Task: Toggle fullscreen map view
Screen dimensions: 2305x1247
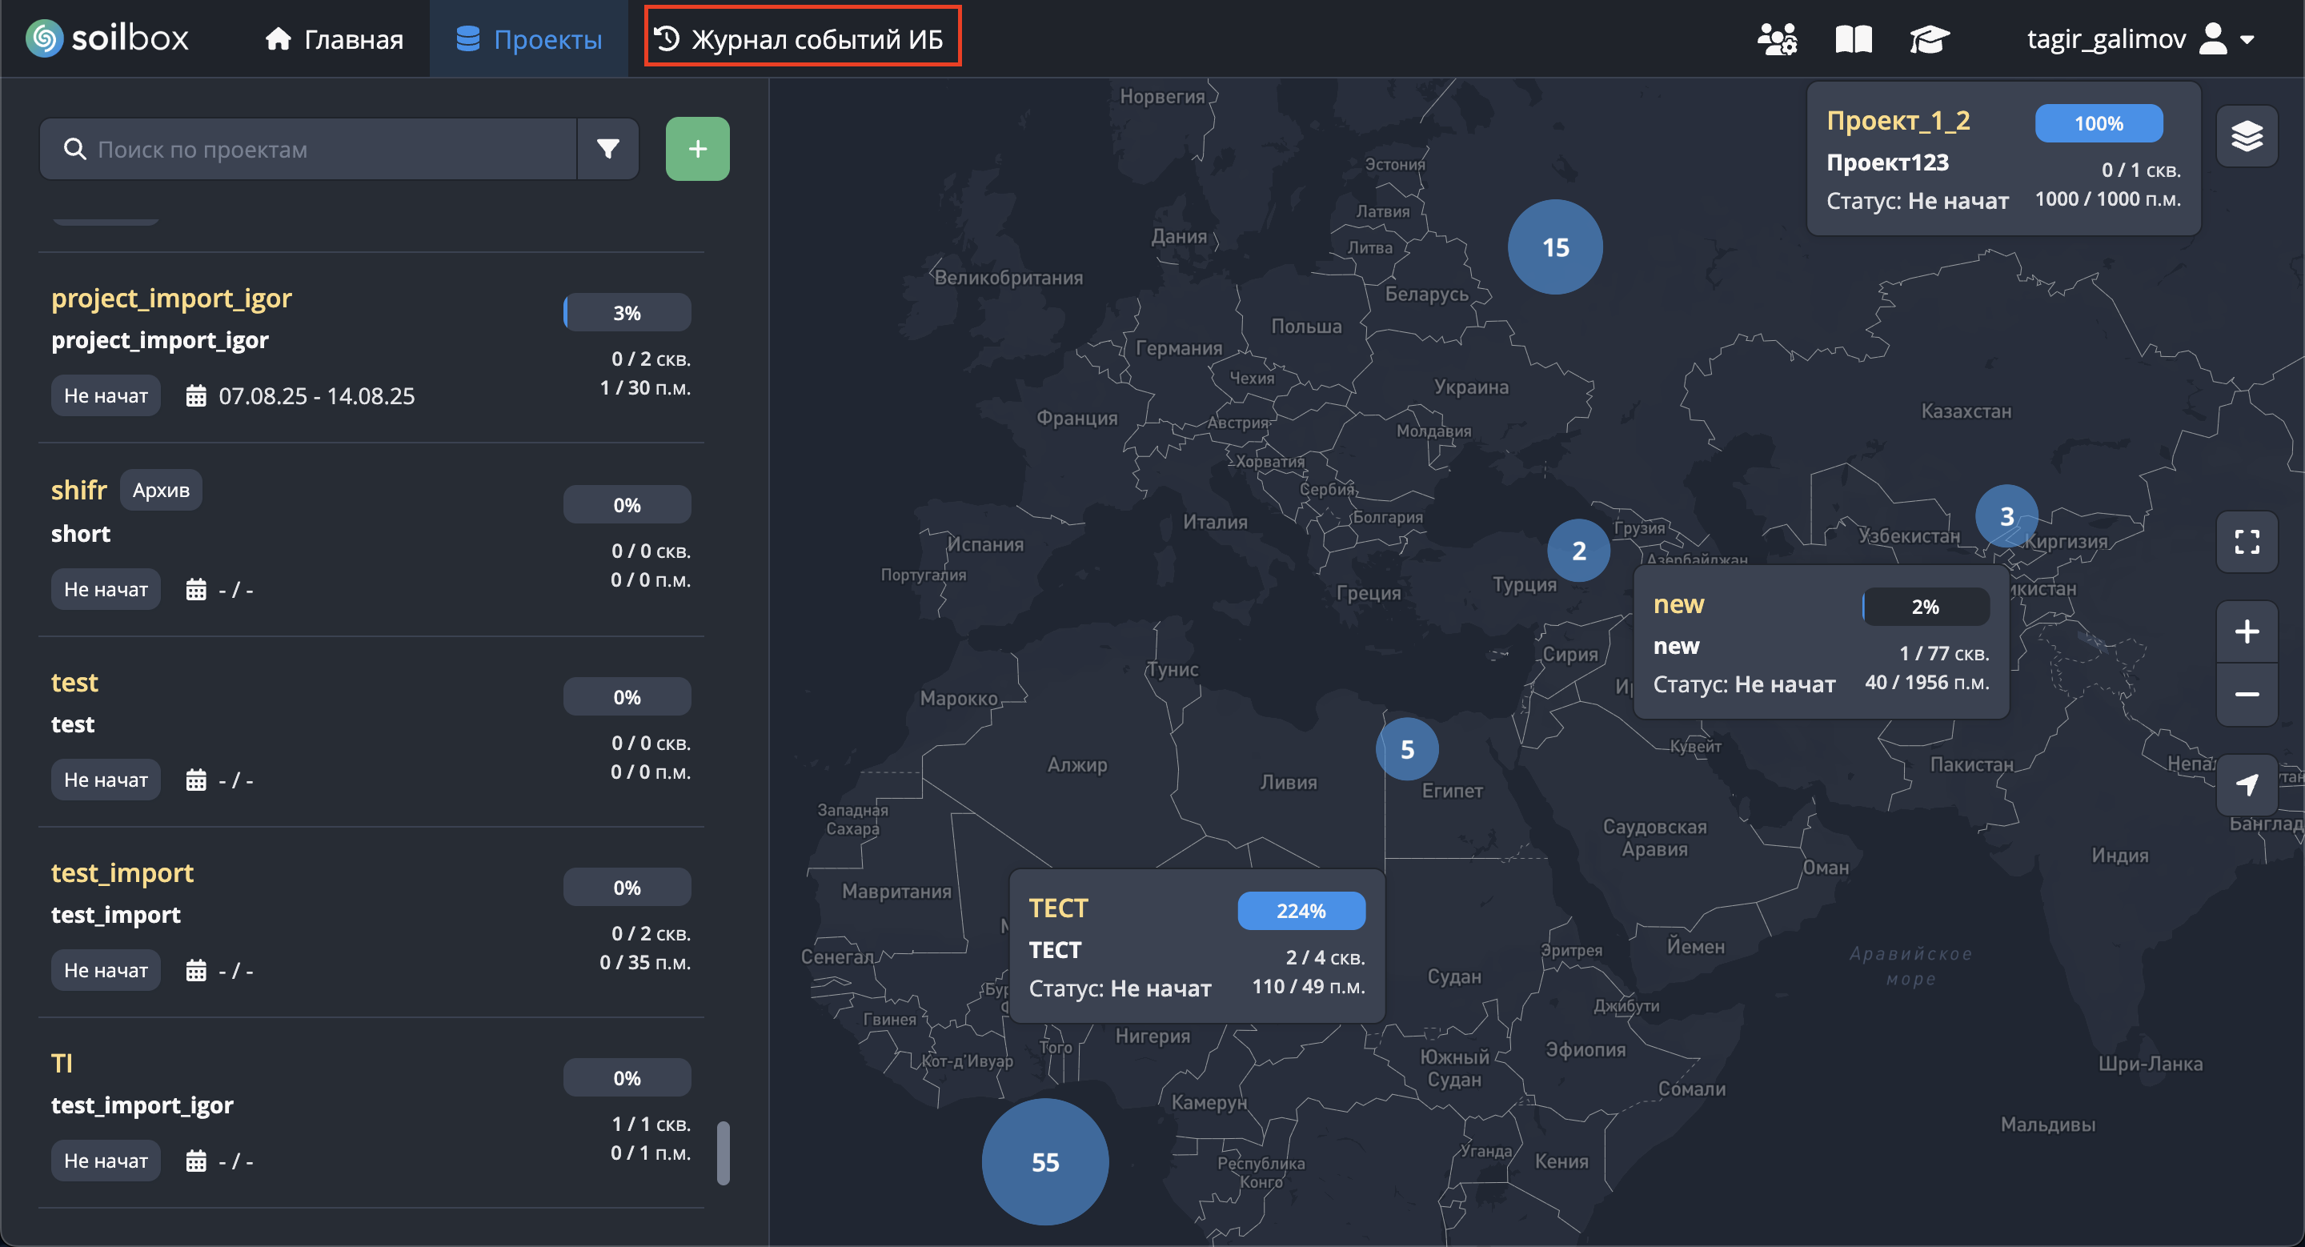Action: (x=2246, y=541)
